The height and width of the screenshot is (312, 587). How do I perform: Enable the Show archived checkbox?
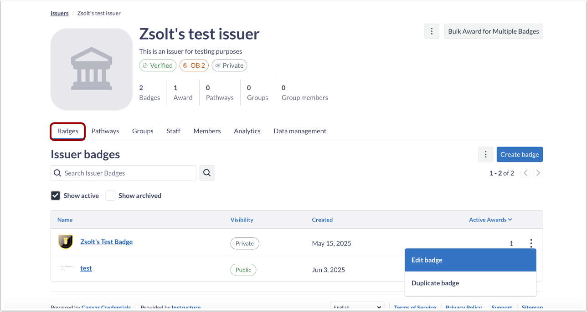[x=110, y=196]
